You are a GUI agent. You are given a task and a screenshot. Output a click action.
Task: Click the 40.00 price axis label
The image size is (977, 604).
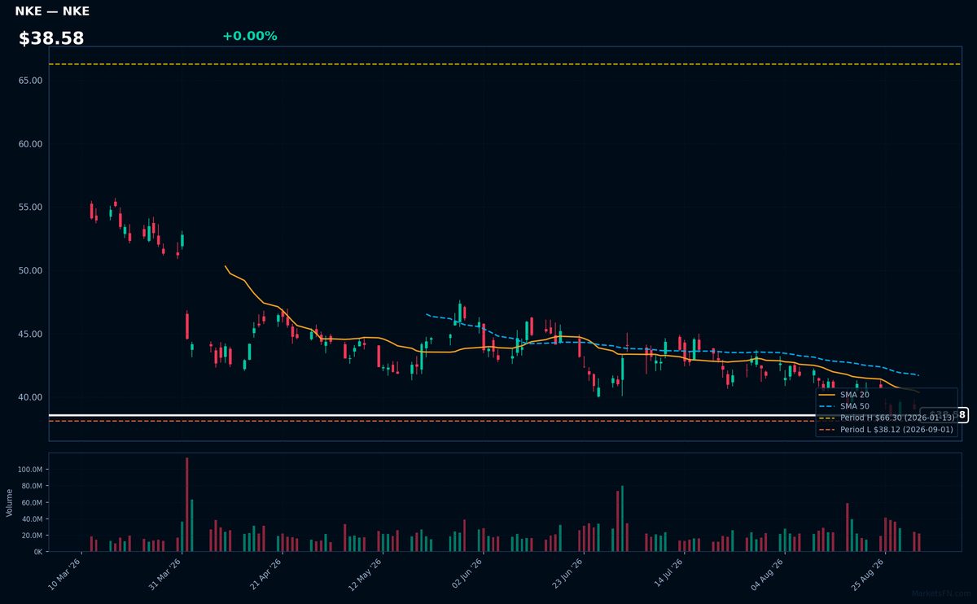[x=30, y=397]
